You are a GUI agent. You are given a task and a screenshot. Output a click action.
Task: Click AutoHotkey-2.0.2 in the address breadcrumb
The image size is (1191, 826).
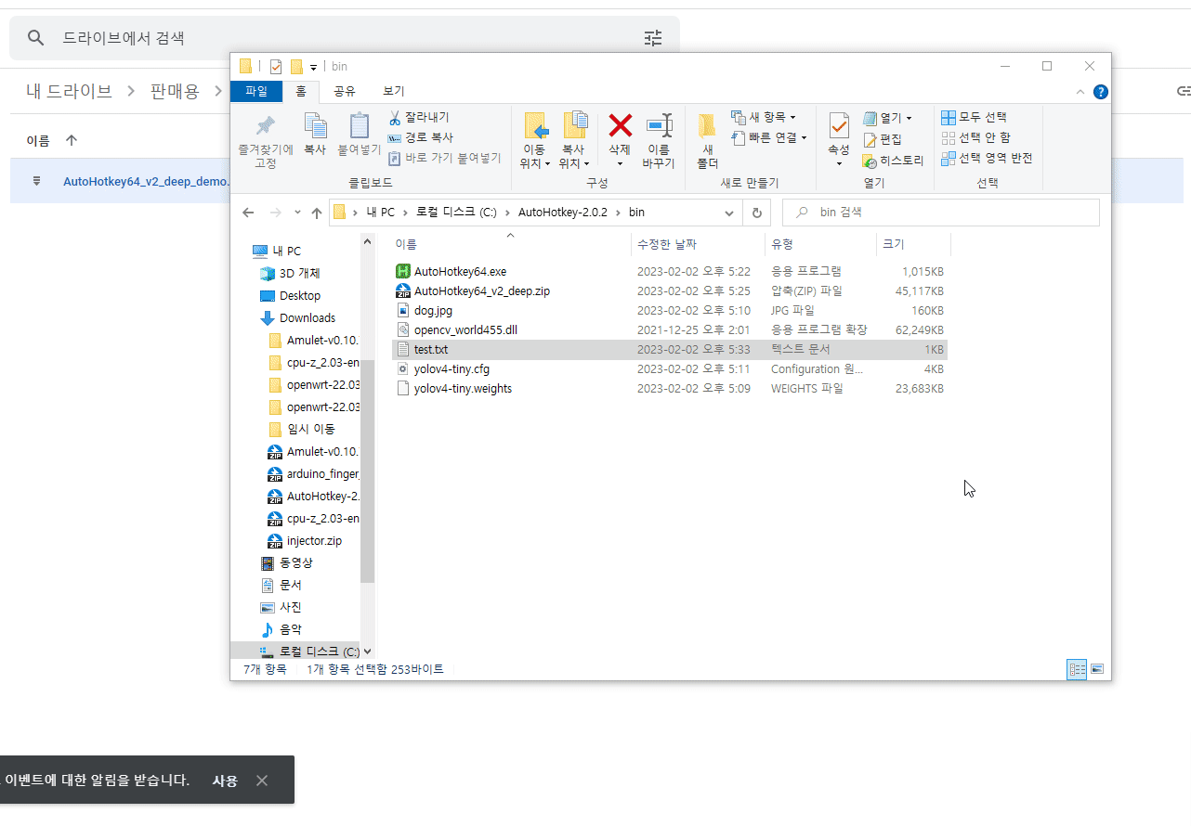click(x=562, y=213)
